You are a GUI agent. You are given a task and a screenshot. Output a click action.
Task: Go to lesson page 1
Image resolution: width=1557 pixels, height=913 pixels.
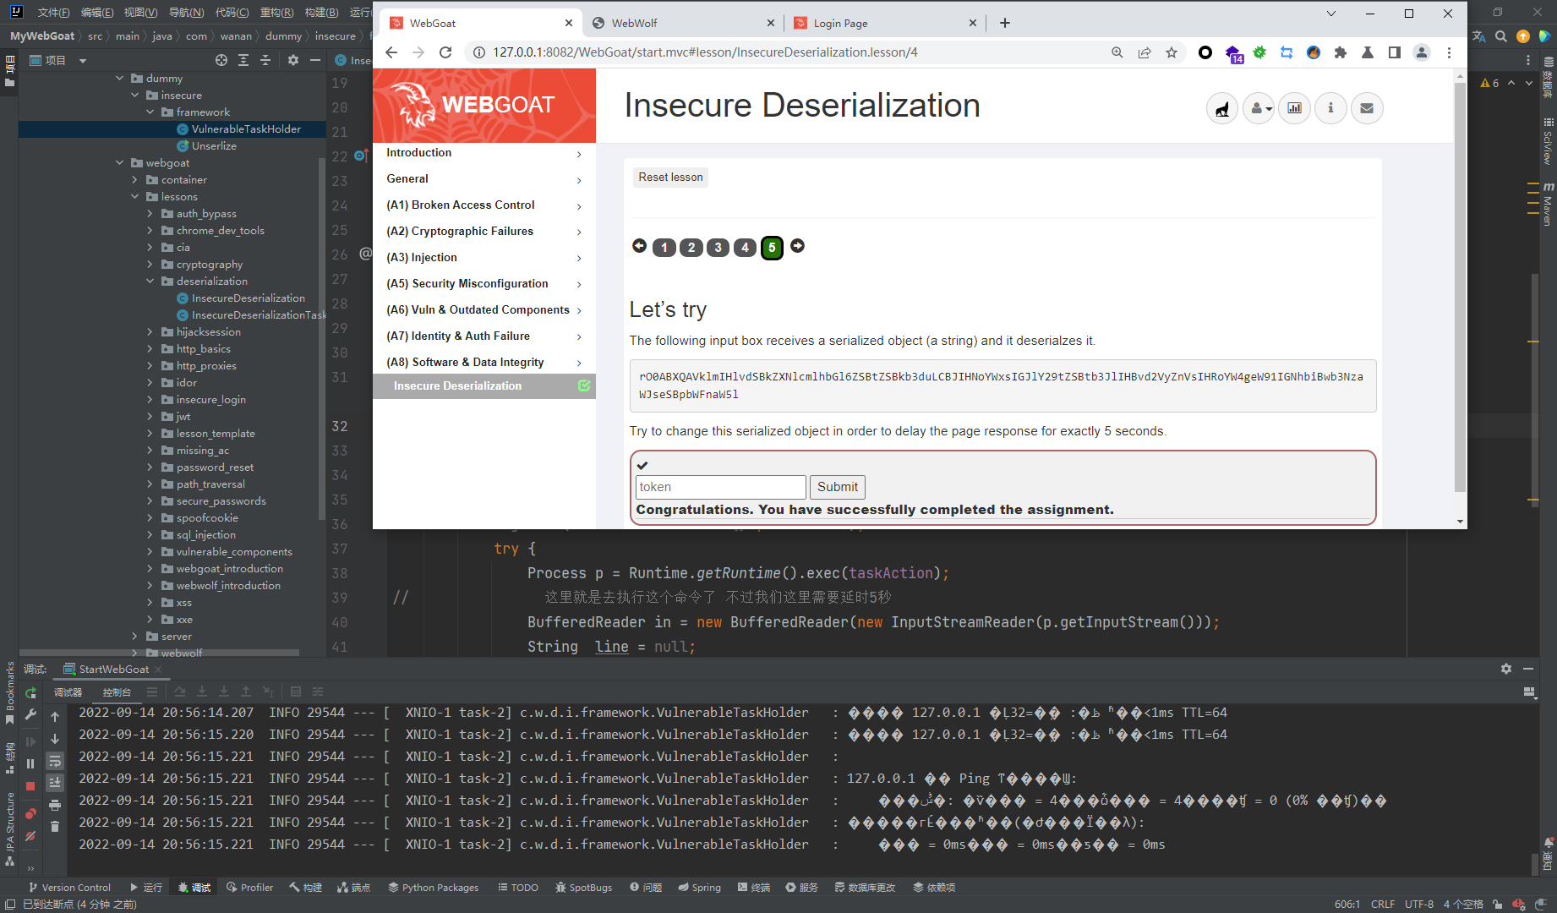click(x=664, y=248)
